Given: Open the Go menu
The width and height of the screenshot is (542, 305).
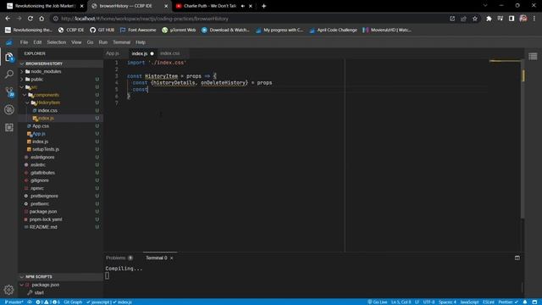Looking at the screenshot, I should coord(90,42).
